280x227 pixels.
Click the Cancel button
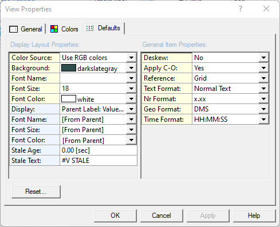tap(161, 216)
